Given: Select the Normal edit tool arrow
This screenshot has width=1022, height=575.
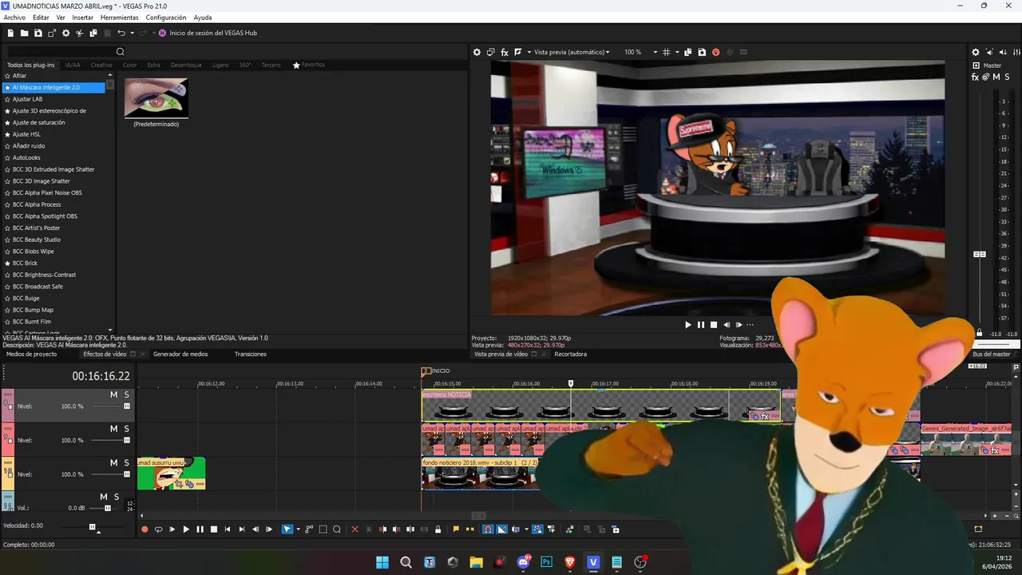Looking at the screenshot, I should point(287,529).
